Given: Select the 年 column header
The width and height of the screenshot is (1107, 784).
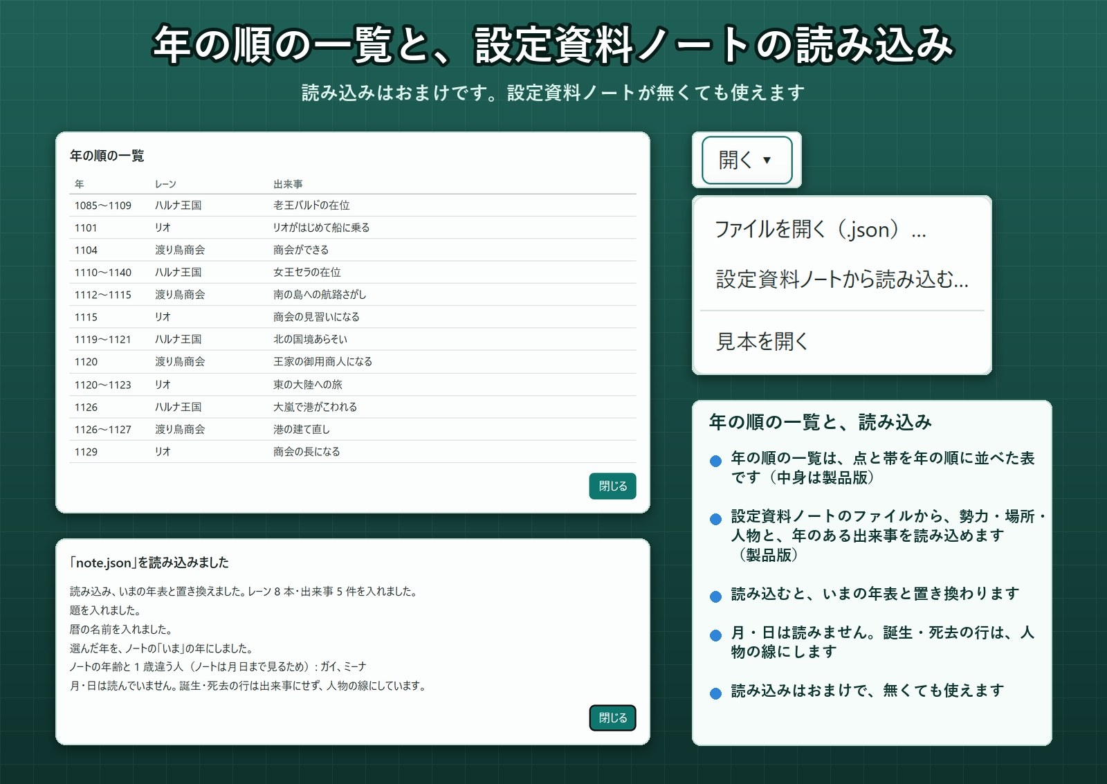Looking at the screenshot, I should 80,184.
